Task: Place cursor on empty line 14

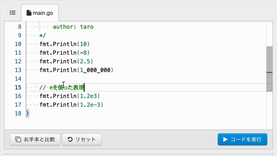Action: coord(146,79)
